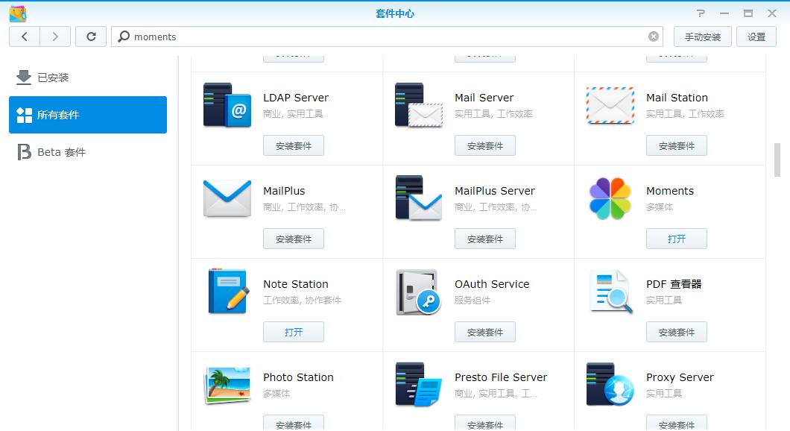Click the OAuth Service safe icon
Image resolution: width=790 pixels, height=431 pixels.
point(419,292)
